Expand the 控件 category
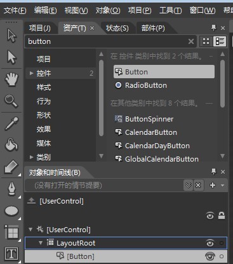This screenshot has width=233, height=264. pyautogui.click(x=31, y=73)
